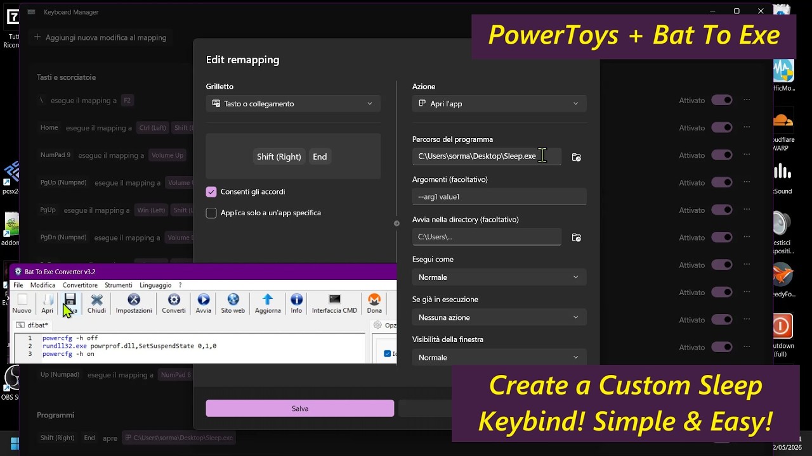The width and height of the screenshot is (812, 456).
Task: Save the batch file with the floppy icon
Action: click(x=70, y=300)
